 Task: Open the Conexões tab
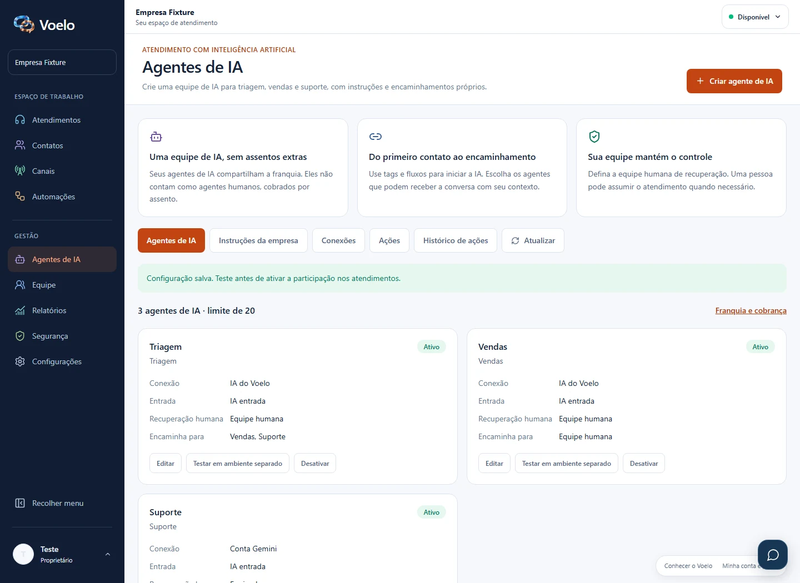pos(338,240)
